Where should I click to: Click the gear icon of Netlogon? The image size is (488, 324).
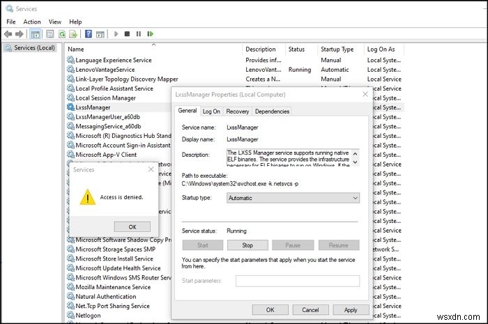coord(70,316)
